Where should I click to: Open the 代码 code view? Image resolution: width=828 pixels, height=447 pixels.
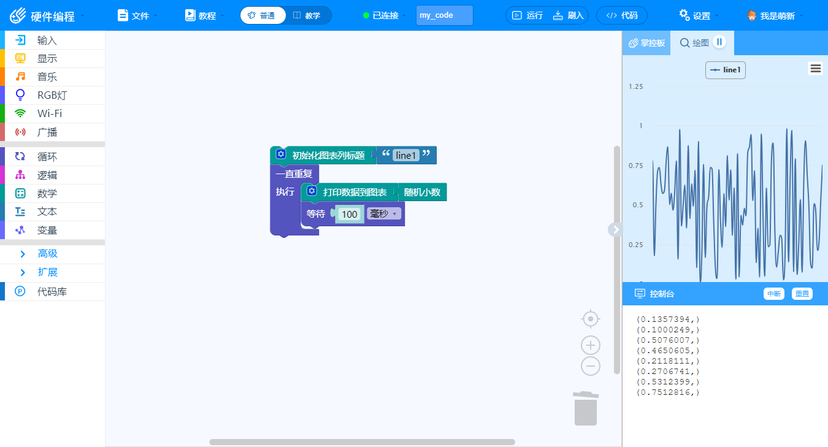click(621, 15)
